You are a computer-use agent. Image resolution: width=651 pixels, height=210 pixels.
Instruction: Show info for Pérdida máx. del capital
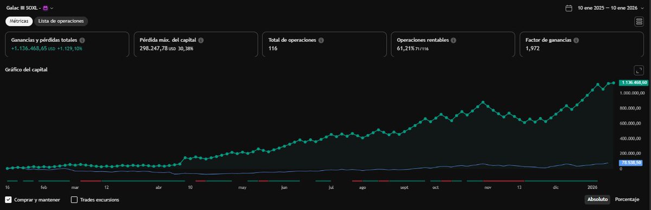click(x=201, y=41)
